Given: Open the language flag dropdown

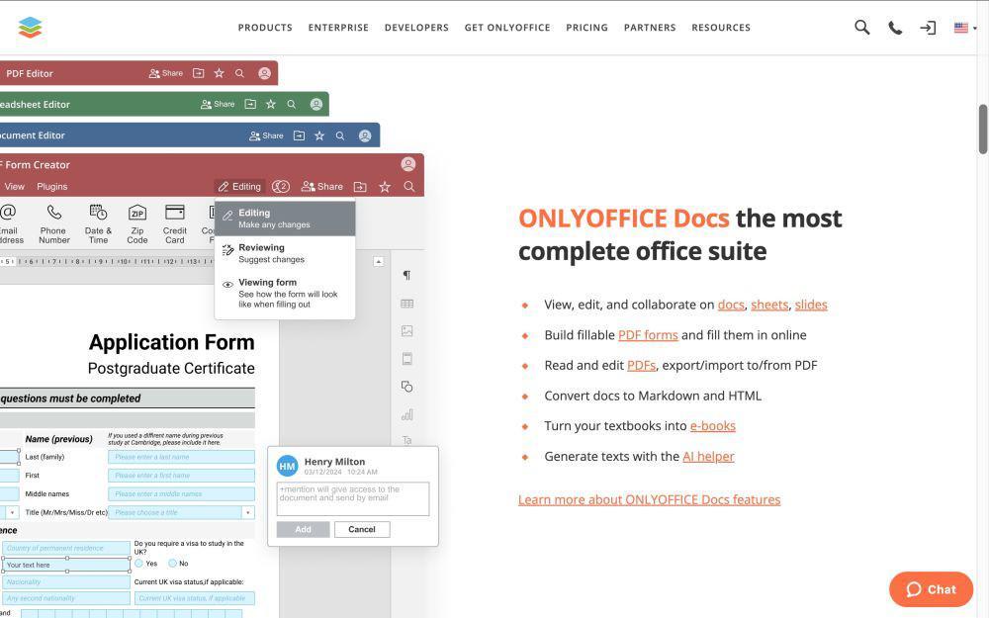Looking at the screenshot, I should (965, 28).
